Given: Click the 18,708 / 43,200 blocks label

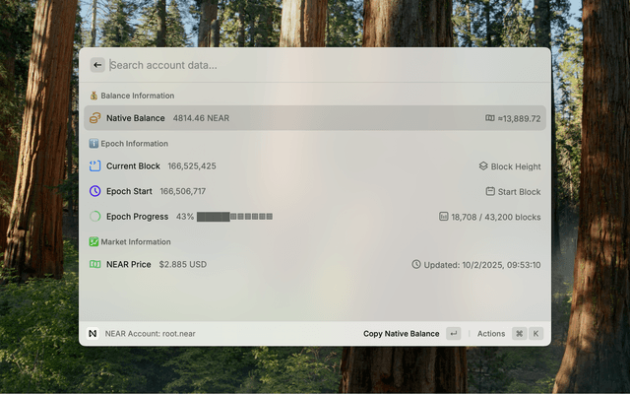Looking at the screenshot, I should point(496,216).
